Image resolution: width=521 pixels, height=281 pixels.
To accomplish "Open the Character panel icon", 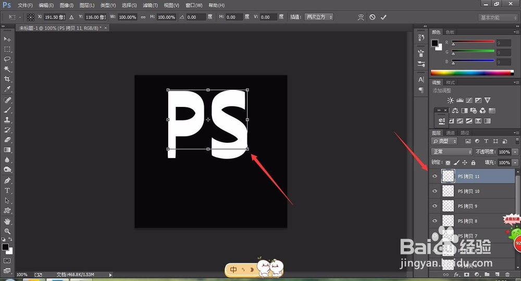I will 421,79.
